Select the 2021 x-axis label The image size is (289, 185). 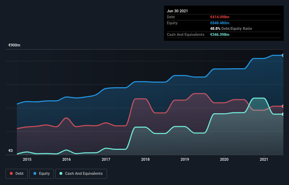click(264, 159)
